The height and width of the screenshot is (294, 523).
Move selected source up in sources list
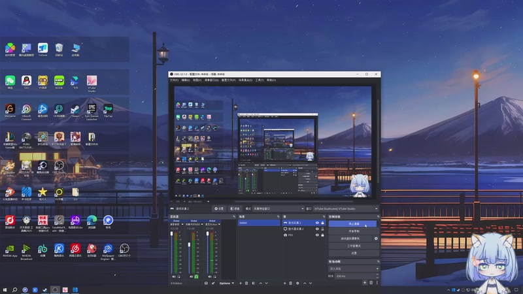(305, 283)
